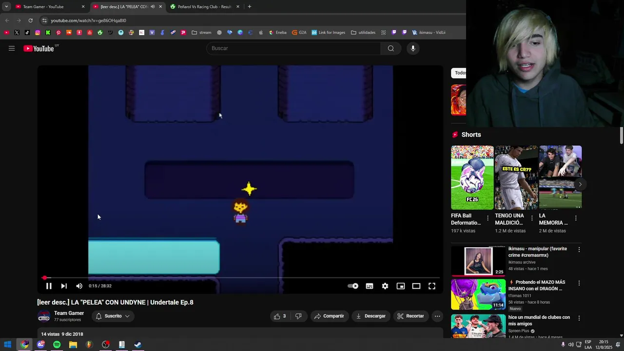Dislike the video with thumbs down
This screenshot has width=624, height=351.
point(298,316)
